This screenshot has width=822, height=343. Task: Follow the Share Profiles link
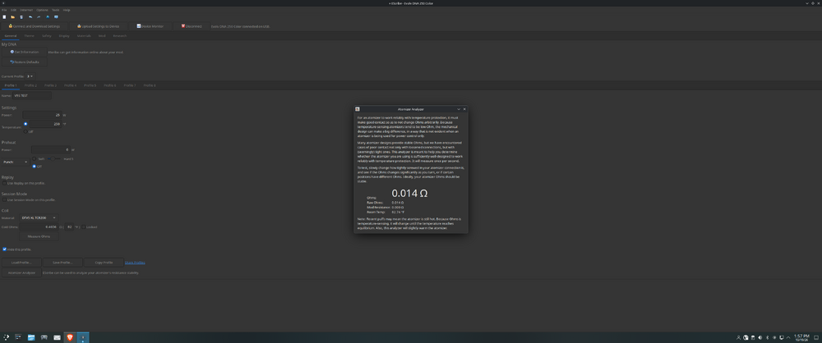pos(135,263)
